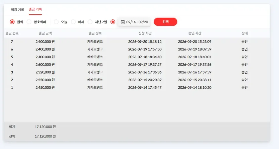Click request time 2026-09-18 18:34:40
This screenshot has width=279, height=149.
click(x=145, y=57)
